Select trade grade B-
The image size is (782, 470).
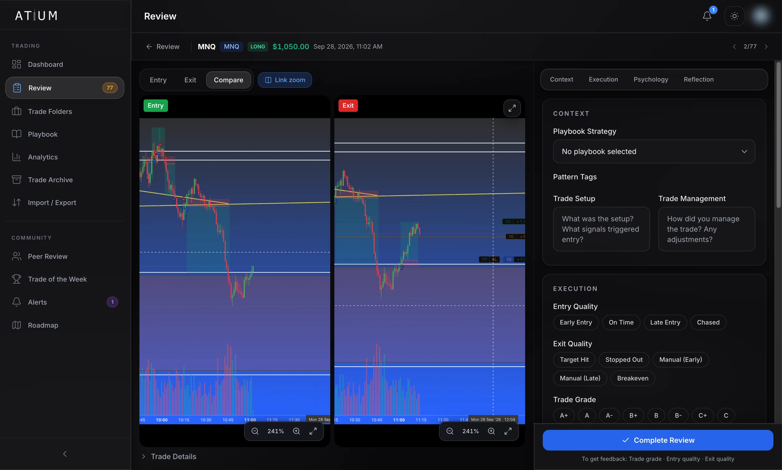point(678,416)
